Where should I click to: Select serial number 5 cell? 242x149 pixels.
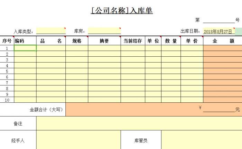7,71
